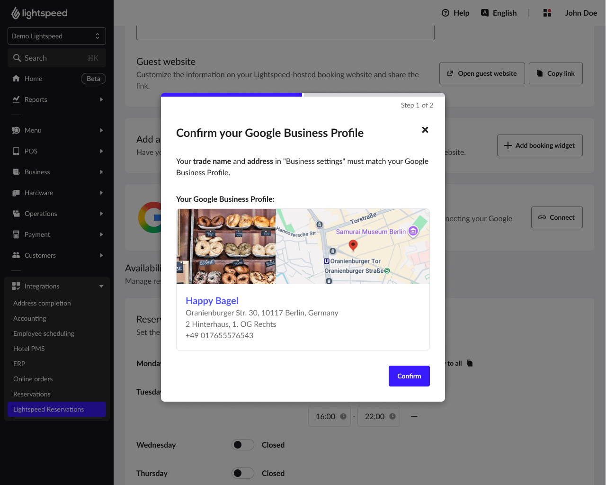Open the Happy Bagel profile link
This screenshot has width=606, height=485.
tap(212, 301)
